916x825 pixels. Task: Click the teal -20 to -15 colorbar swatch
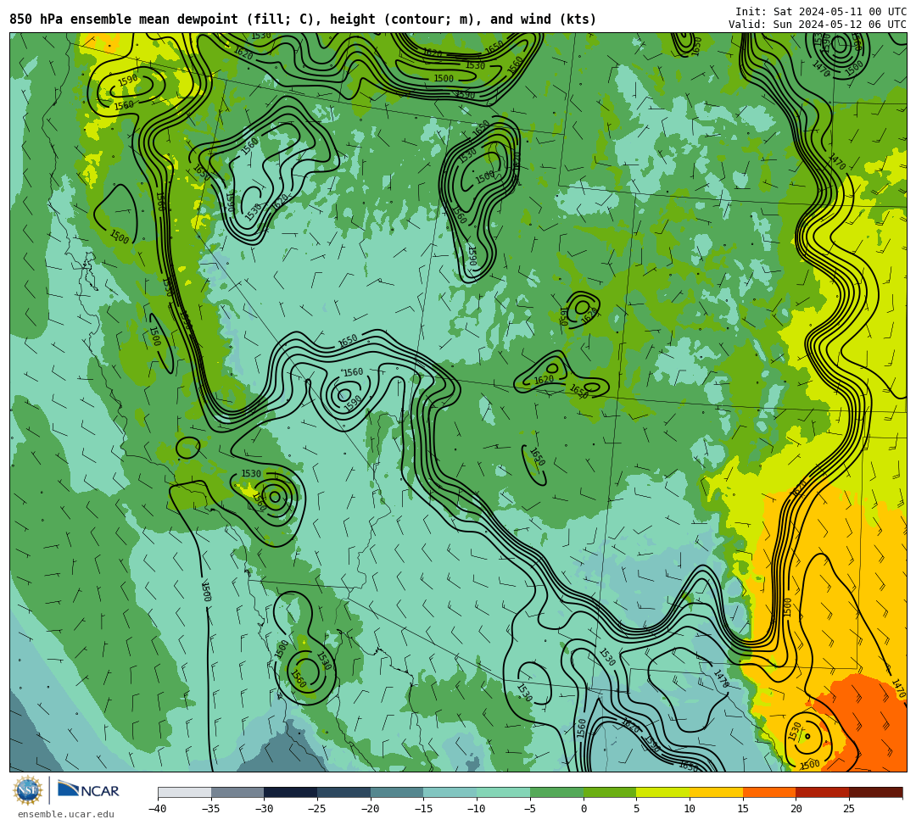click(x=397, y=792)
